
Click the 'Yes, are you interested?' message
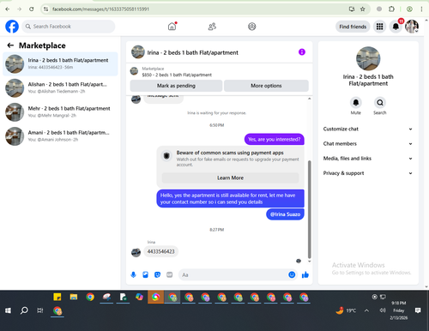pyautogui.click(x=275, y=139)
